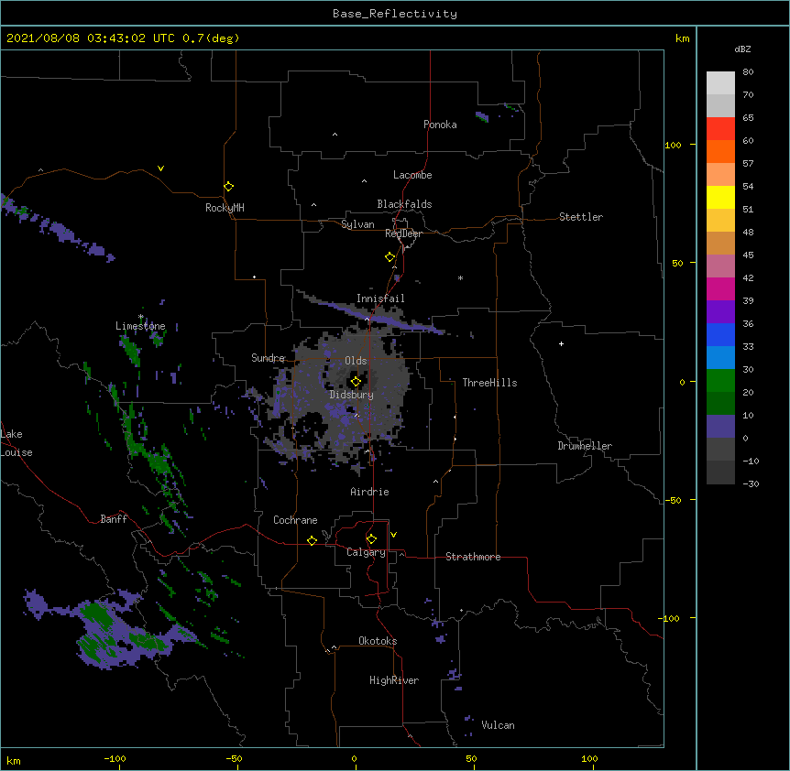
Task: Click the km label at top right
Action: pos(682,38)
